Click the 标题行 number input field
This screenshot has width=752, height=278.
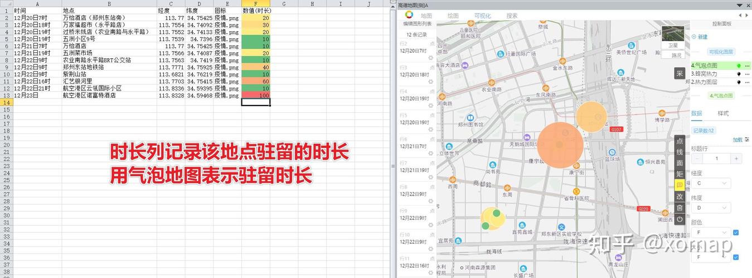716,158
